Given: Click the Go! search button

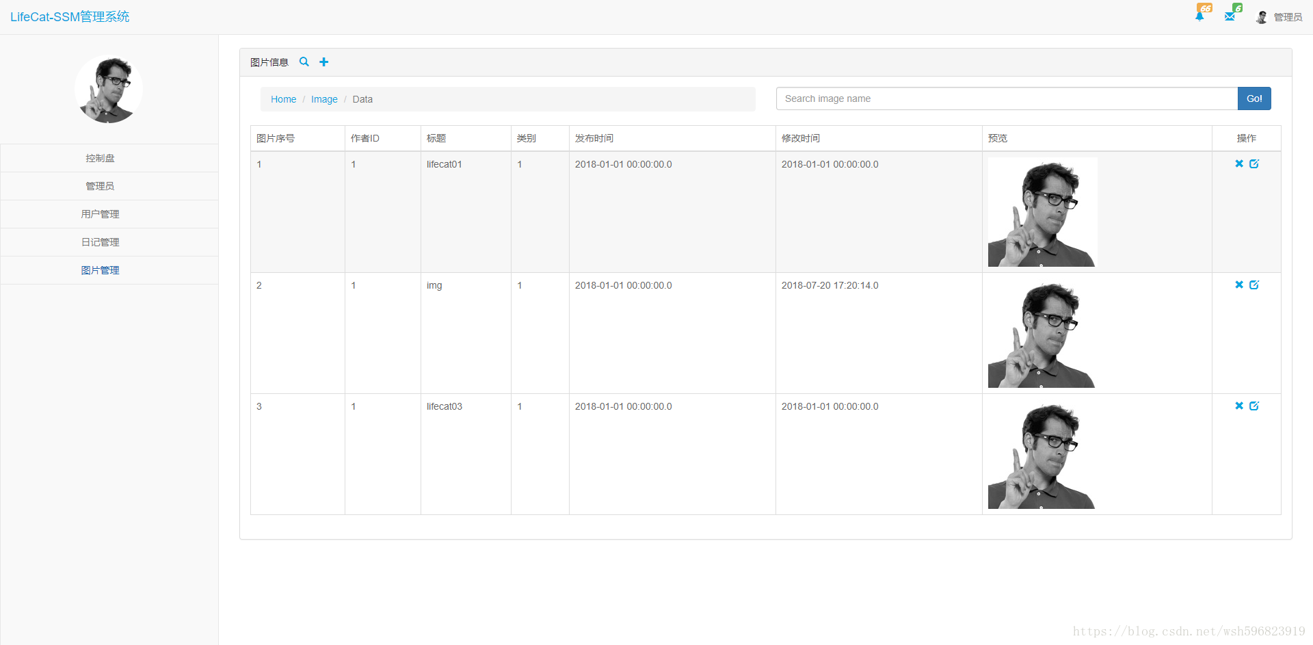Looking at the screenshot, I should (1254, 98).
